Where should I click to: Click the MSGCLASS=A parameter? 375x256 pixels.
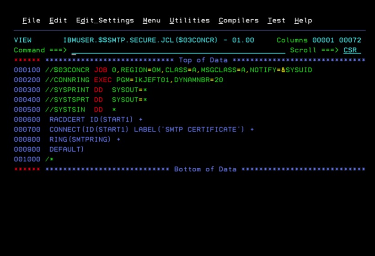[x=223, y=70]
